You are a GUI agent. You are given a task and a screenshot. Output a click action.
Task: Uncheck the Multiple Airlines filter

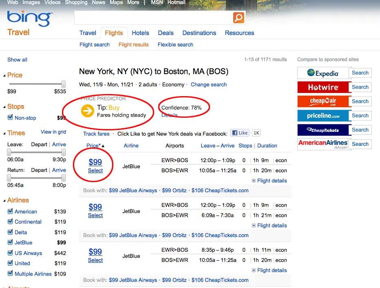[10, 273]
